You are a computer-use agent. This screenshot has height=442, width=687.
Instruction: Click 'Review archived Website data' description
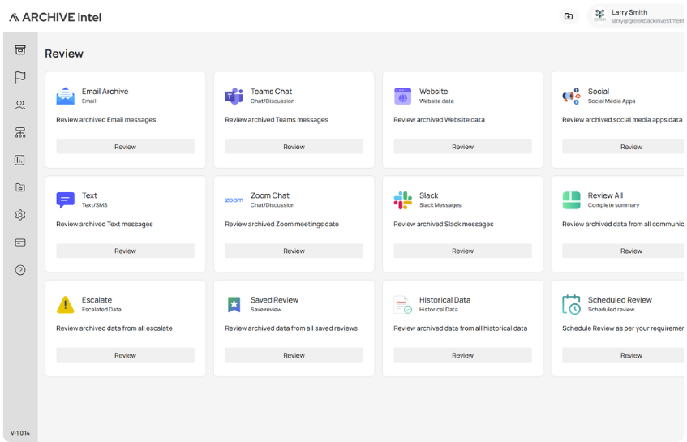(x=439, y=119)
